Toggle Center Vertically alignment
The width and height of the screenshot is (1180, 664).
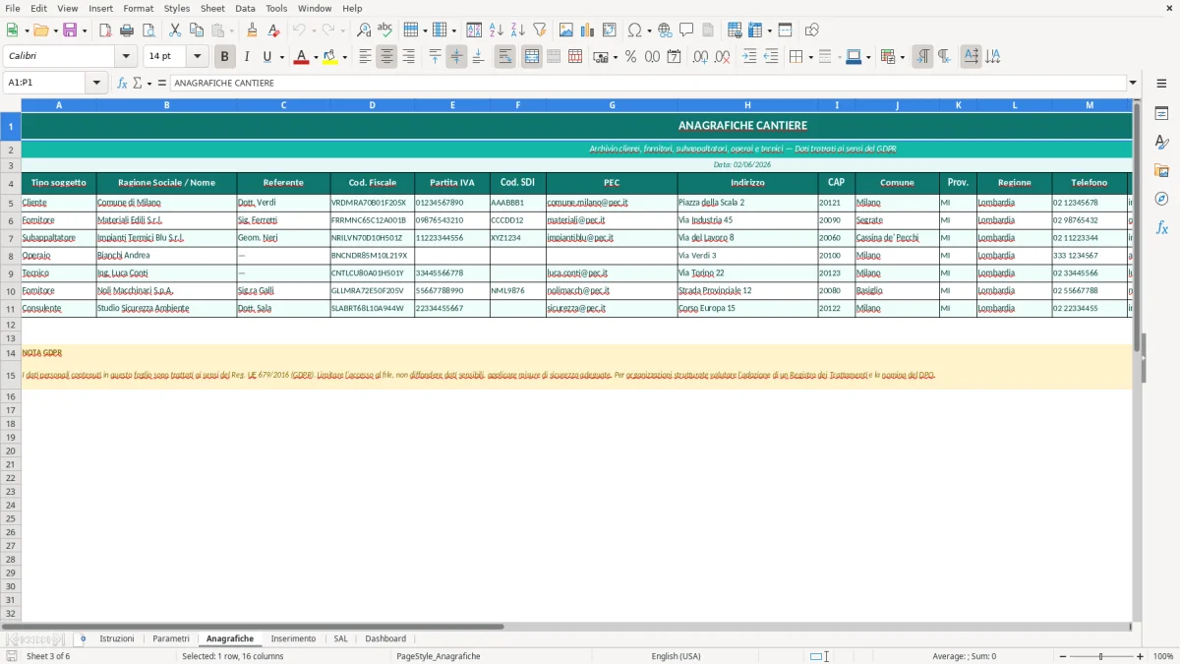(456, 57)
